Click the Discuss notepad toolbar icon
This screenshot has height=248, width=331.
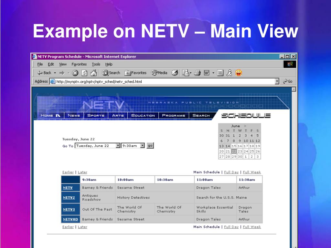tap(220, 73)
